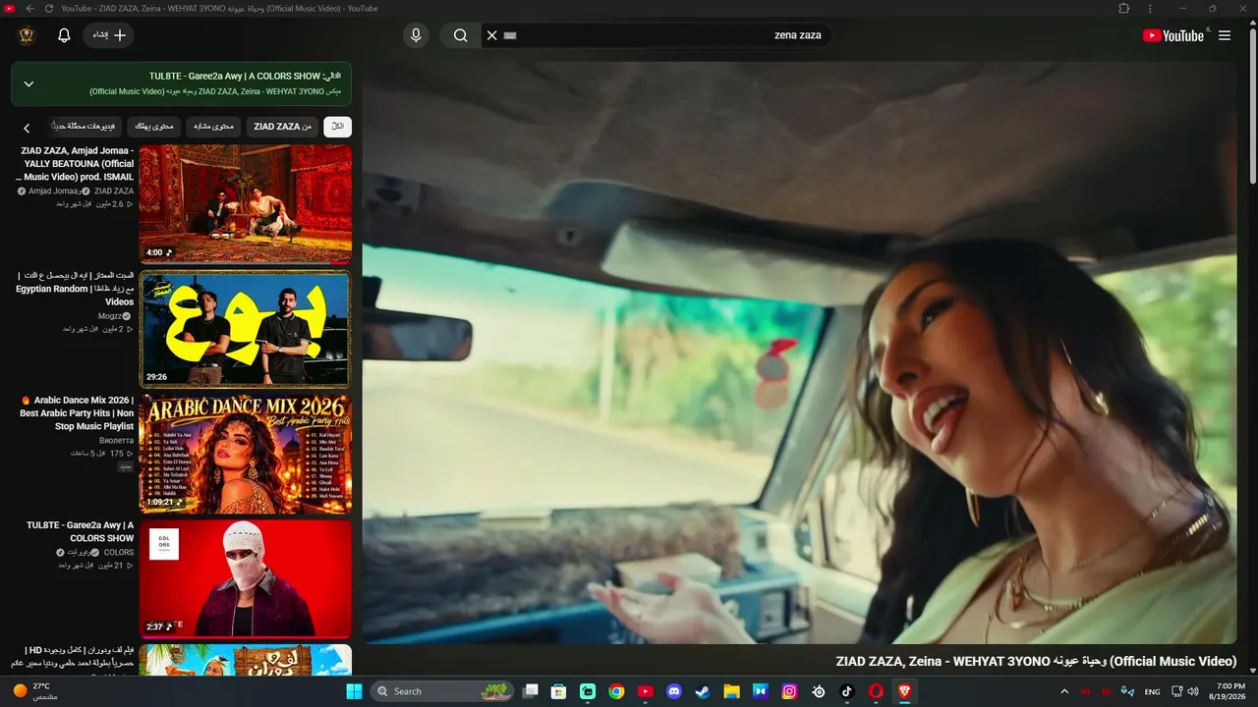The height and width of the screenshot is (707, 1258).
Task: Open the hamburger guide menu
Action: 1225,35
